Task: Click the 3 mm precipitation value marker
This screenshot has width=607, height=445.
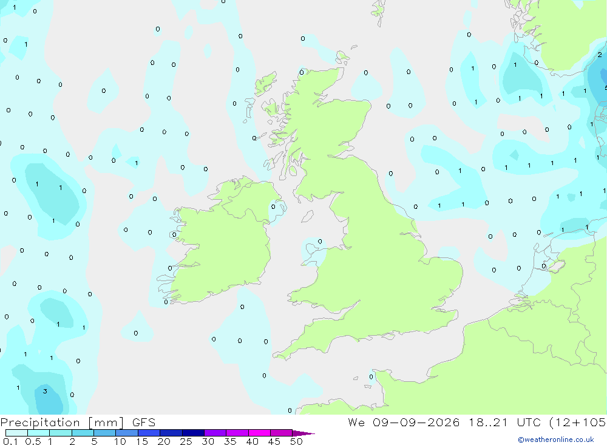Action: pos(45,391)
